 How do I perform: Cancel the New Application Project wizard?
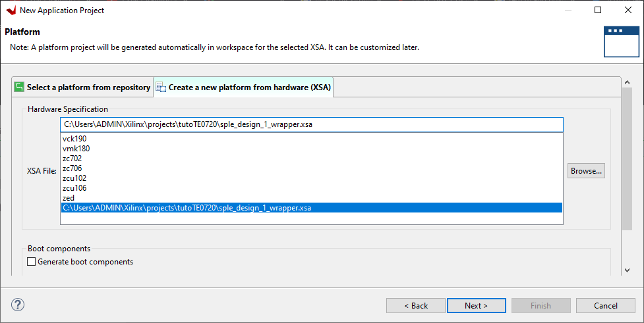(605, 306)
